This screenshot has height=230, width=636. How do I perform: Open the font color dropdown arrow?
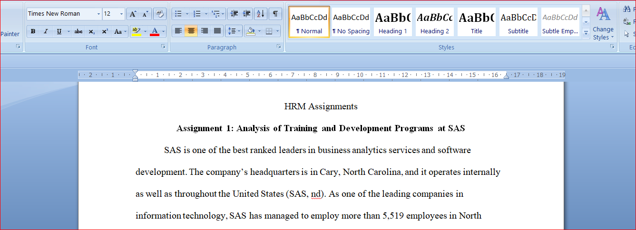tap(163, 31)
